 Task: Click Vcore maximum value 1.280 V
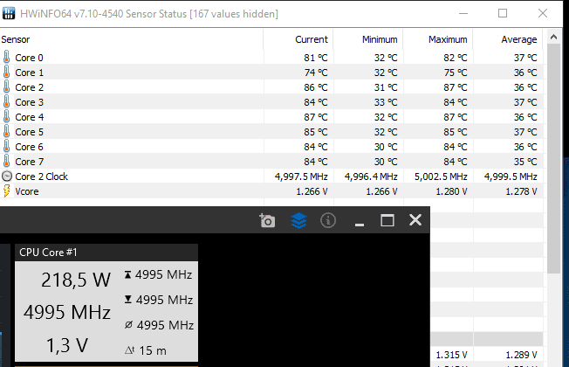click(x=451, y=191)
